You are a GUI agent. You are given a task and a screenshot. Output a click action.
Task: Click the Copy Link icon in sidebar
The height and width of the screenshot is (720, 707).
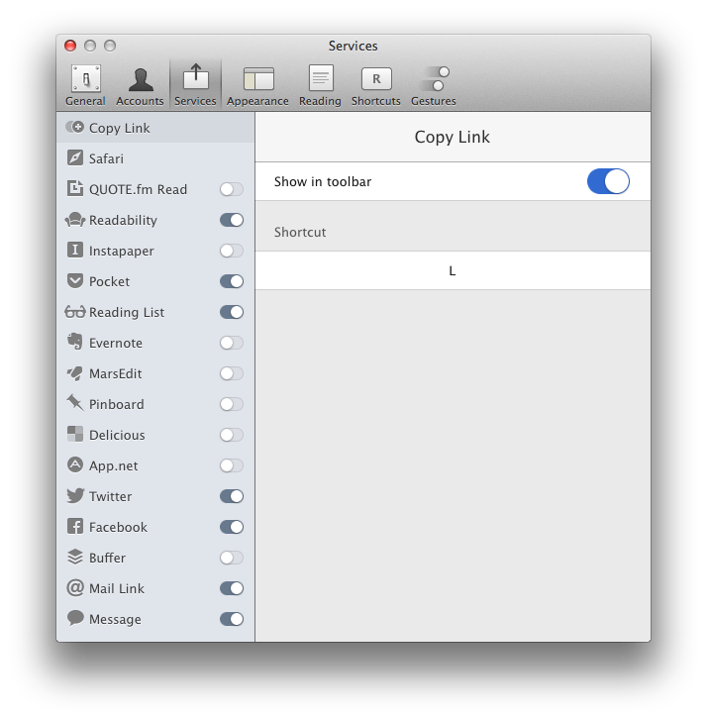75,127
